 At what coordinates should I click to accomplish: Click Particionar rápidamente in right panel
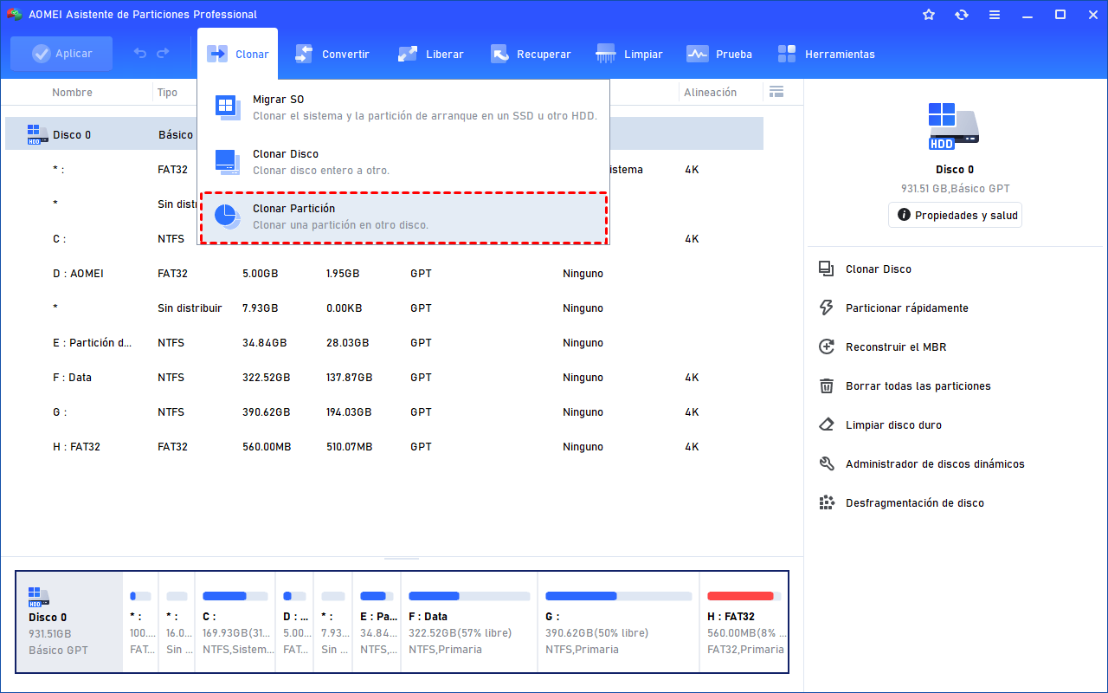[x=906, y=308]
